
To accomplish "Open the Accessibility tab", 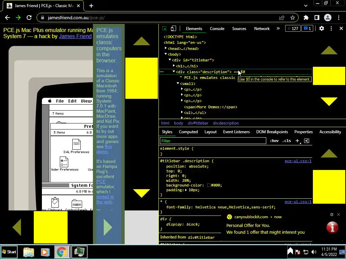I will tap(330, 132).
